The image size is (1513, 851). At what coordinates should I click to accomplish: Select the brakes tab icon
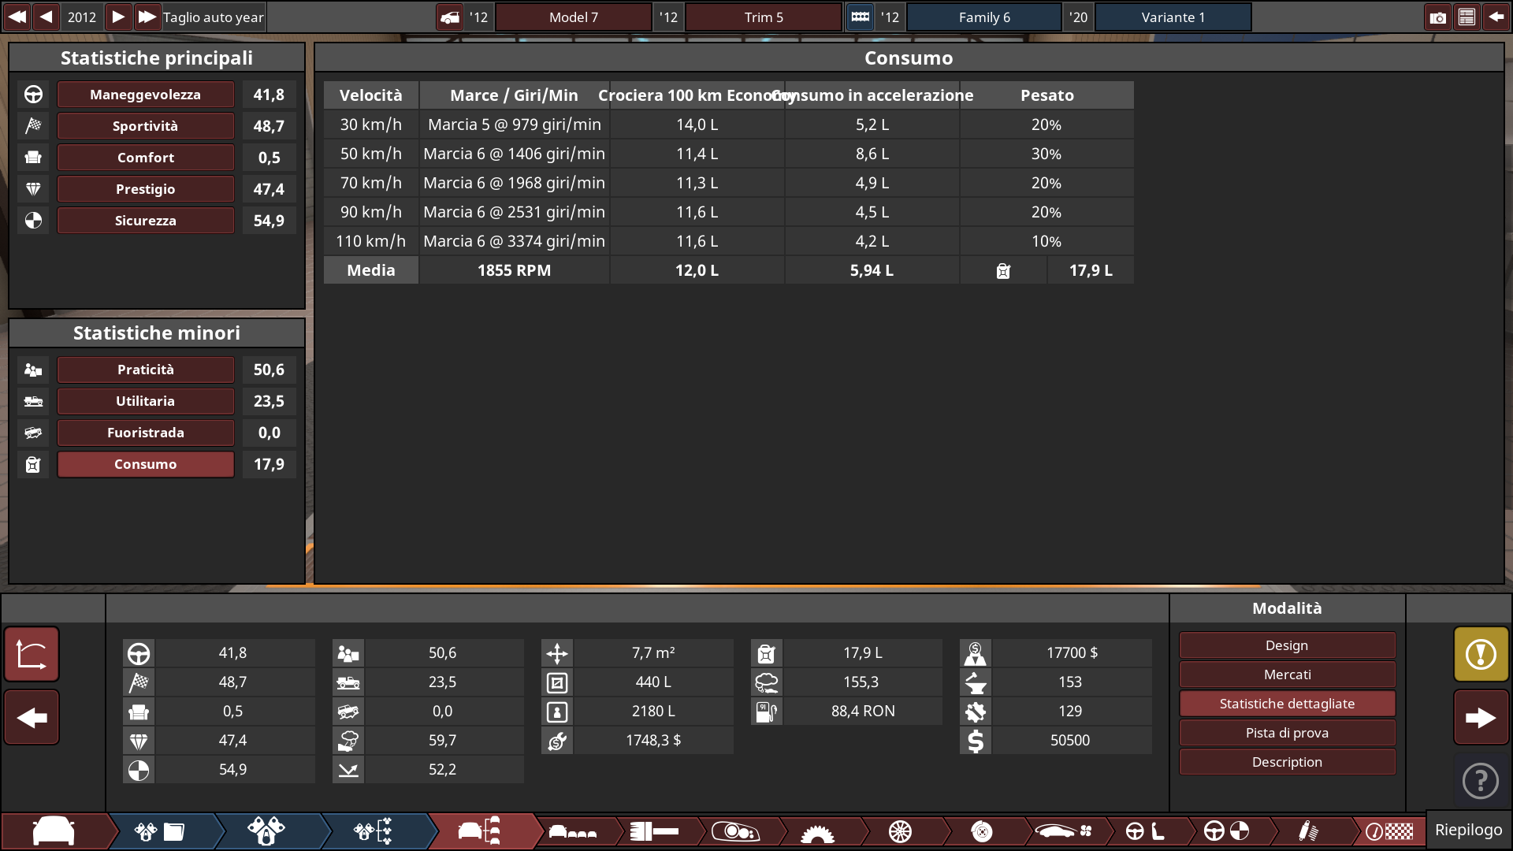point(981,831)
